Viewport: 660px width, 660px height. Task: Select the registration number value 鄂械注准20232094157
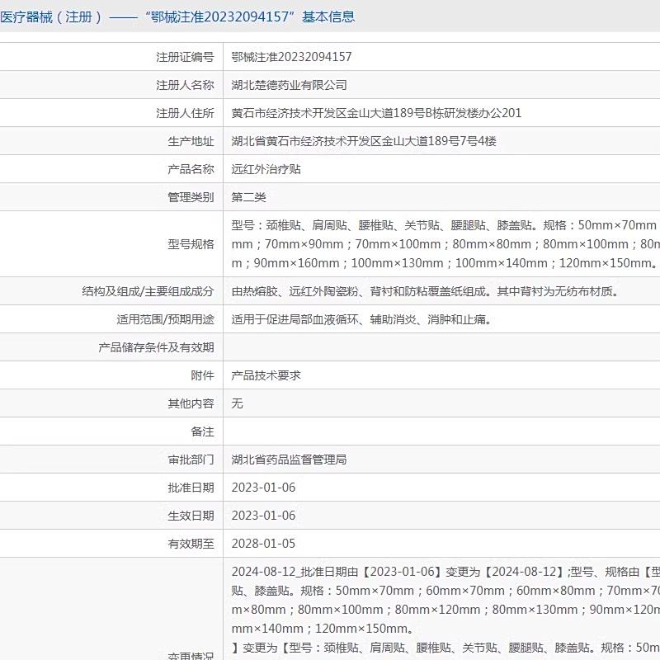291,57
